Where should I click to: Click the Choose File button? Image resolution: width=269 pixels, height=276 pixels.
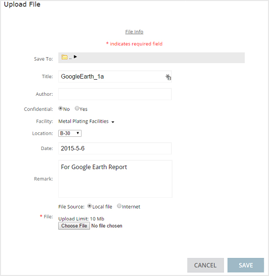[x=74, y=226]
